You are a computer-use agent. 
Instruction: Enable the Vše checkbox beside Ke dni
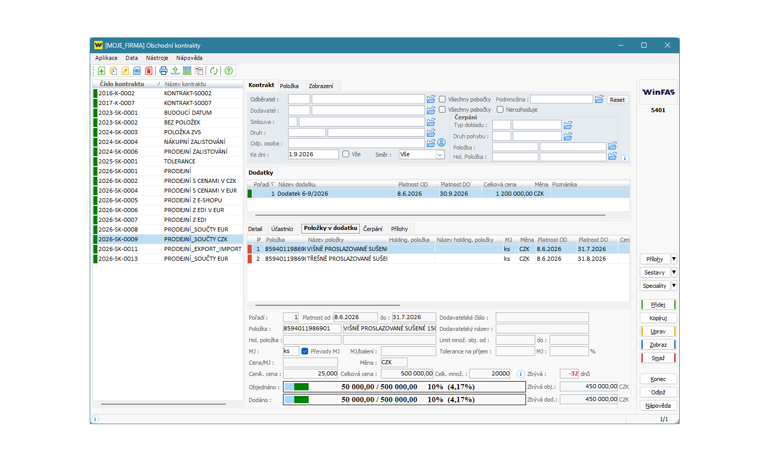(x=346, y=154)
